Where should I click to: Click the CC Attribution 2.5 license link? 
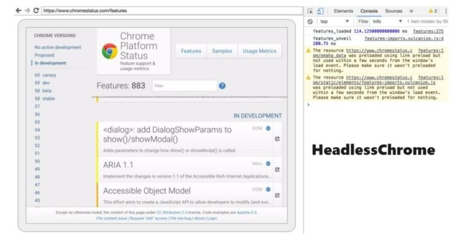click(x=172, y=212)
